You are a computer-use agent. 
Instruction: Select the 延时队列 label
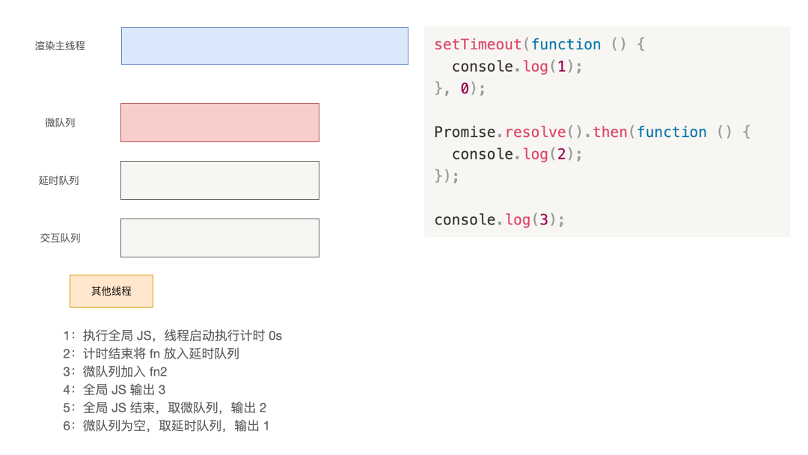pos(59,180)
